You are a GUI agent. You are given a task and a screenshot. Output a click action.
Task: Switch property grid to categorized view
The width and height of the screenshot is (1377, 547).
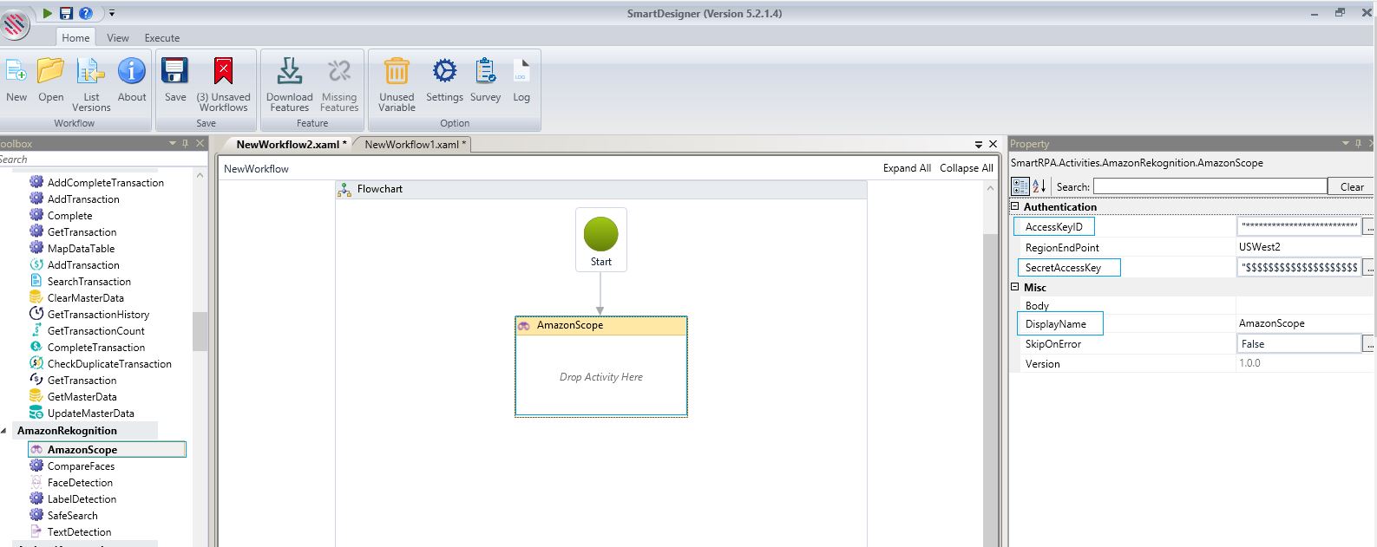[1020, 186]
